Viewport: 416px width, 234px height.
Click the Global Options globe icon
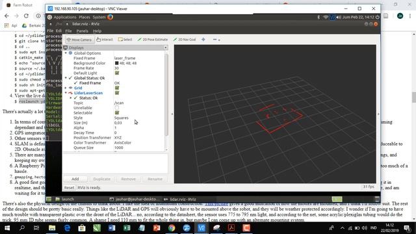coord(71,53)
